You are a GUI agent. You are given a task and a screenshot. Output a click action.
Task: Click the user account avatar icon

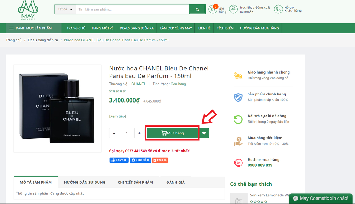click(233, 9)
